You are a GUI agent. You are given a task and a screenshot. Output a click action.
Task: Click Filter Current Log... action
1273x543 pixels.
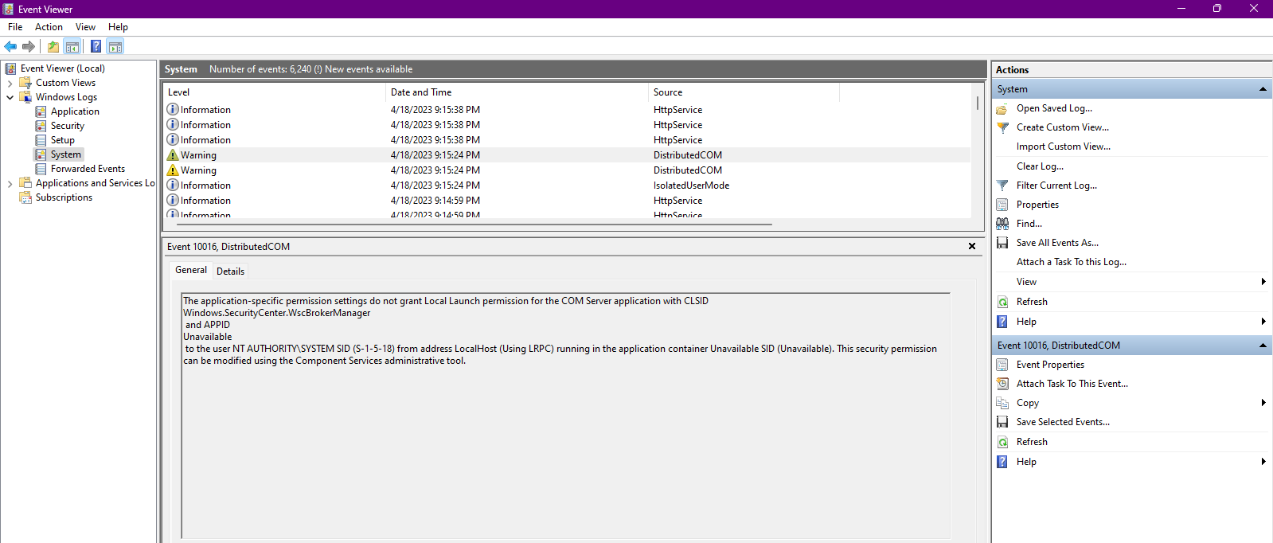1056,186
